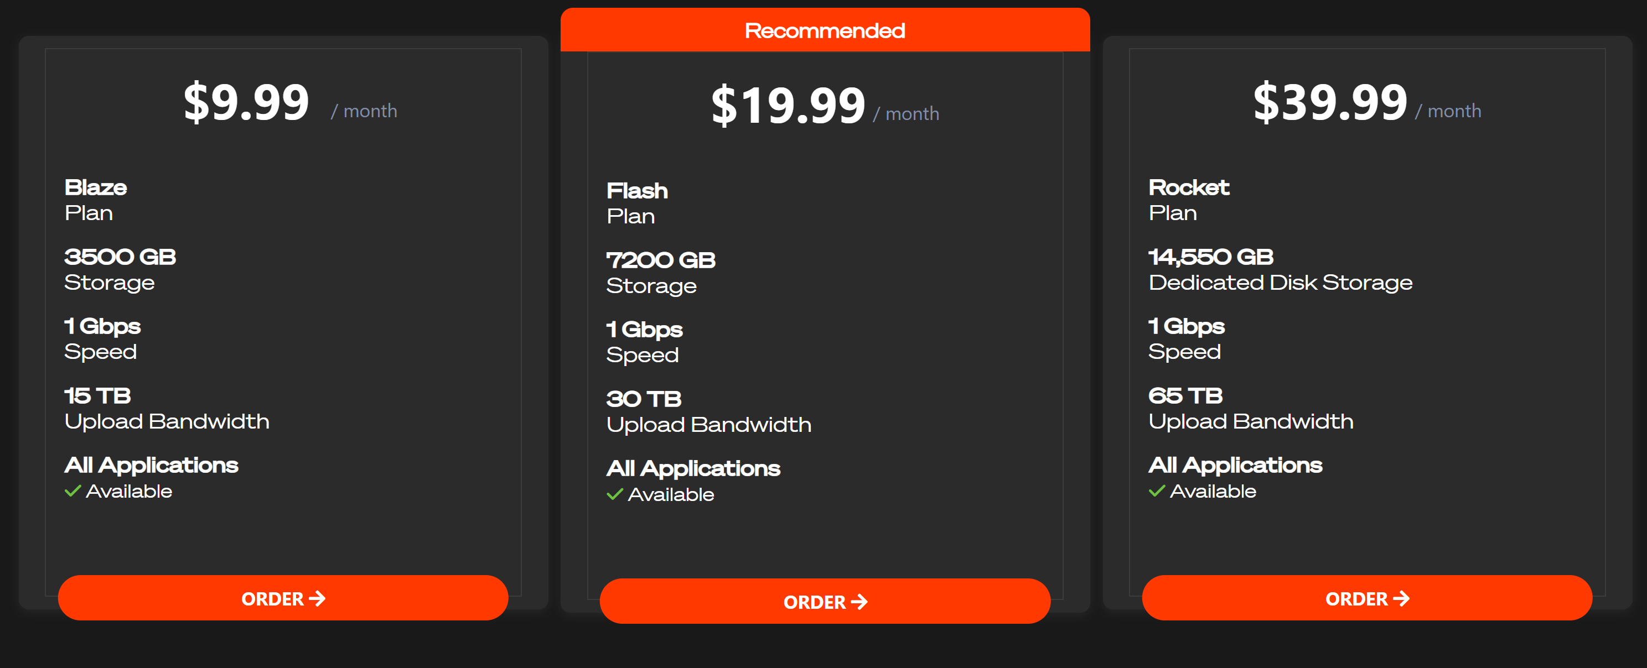Viewport: 1647px width, 668px height.
Task: Select the Blaze Plan heading
Action: [x=96, y=200]
